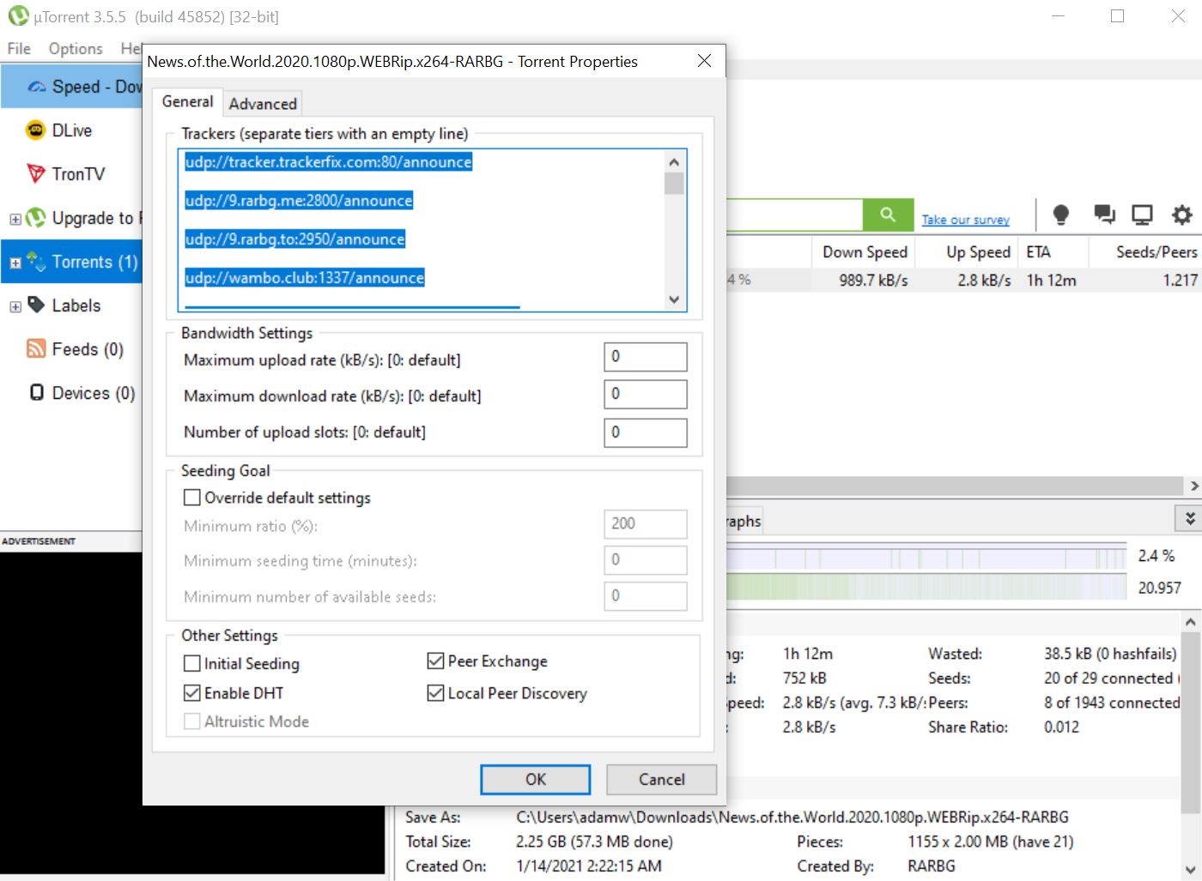Open the Take our survey link
The height and width of the screenshot is (881, 1202).
pos(966,220)
